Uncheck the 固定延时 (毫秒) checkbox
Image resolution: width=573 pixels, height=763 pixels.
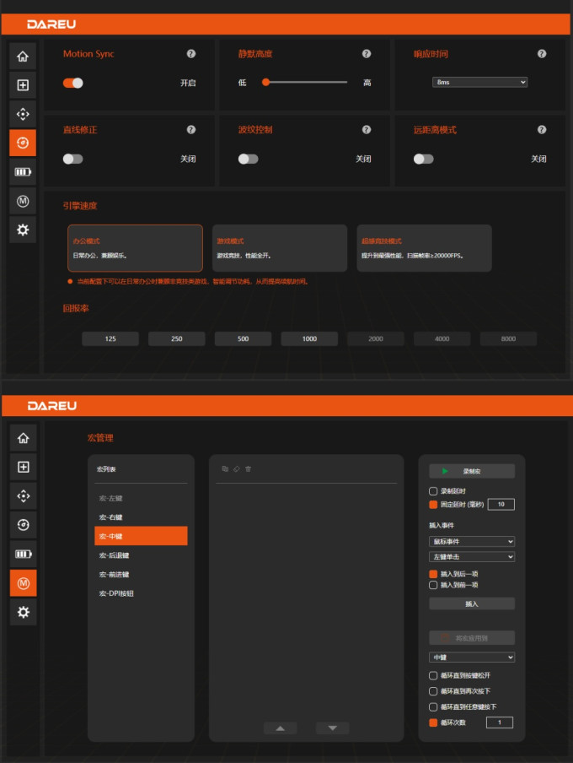point(433,505)
